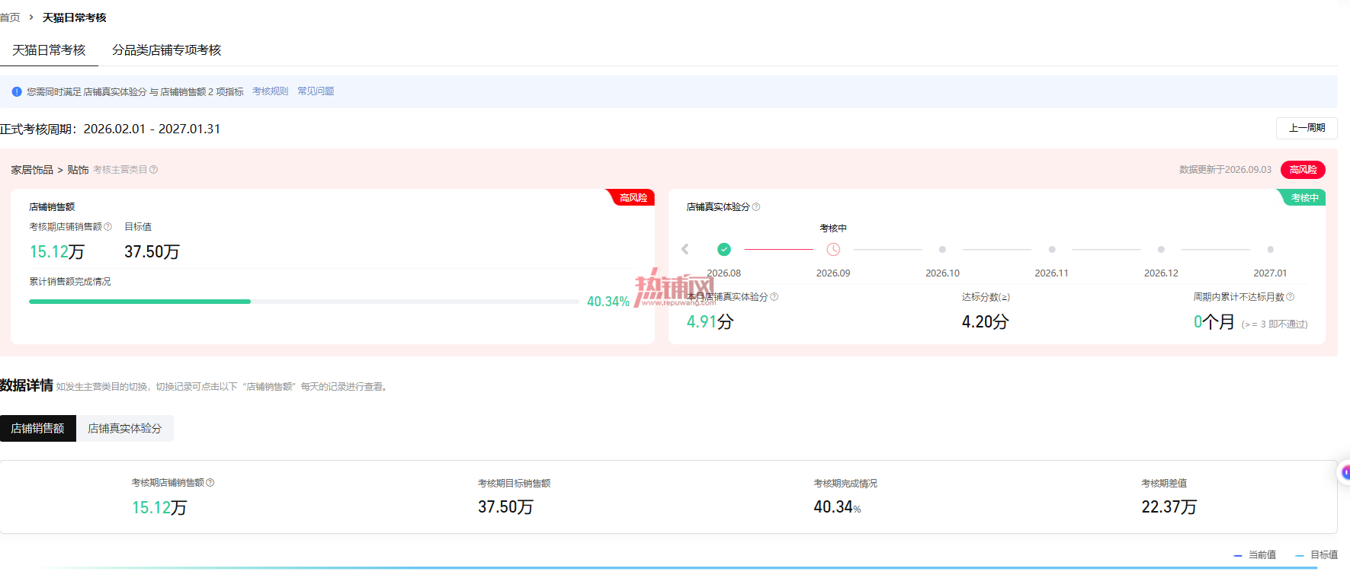1350x575 pixels.
Task: Open the 考核规则 link
Action: 271,91
